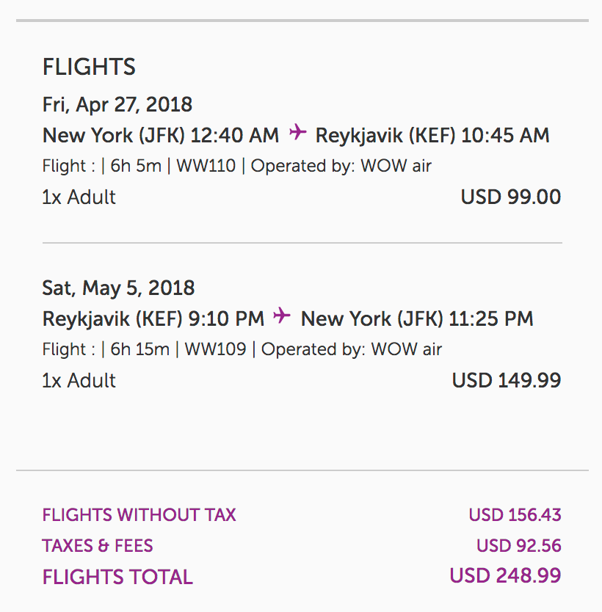This screenshot has width=602, height=612.
Task: Click the plane icon on the return flight
Action: [x=282, y=316]
